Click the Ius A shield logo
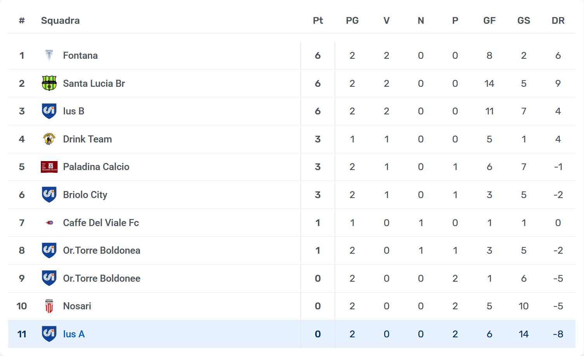 (49, 334)
